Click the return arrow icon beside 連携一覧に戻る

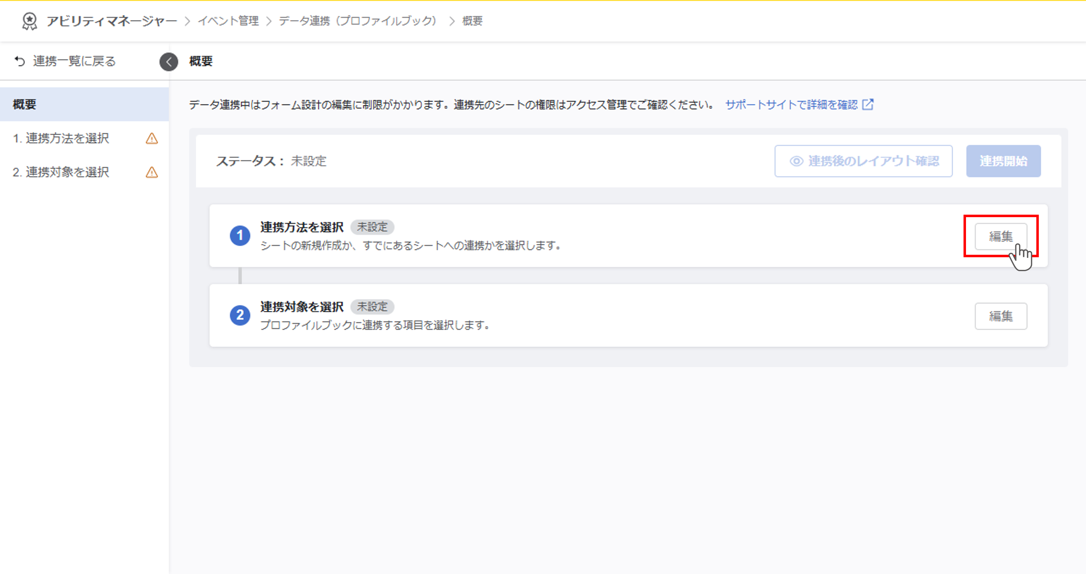tap(20, 61)
